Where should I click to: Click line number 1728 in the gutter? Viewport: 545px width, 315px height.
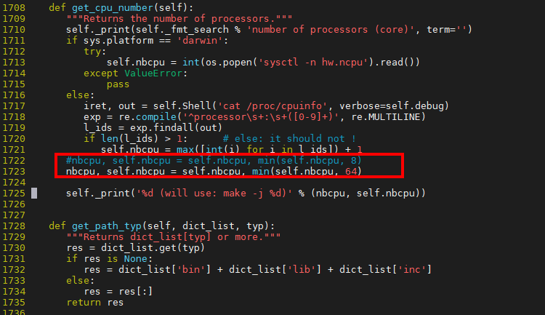(x=14, y=226)
